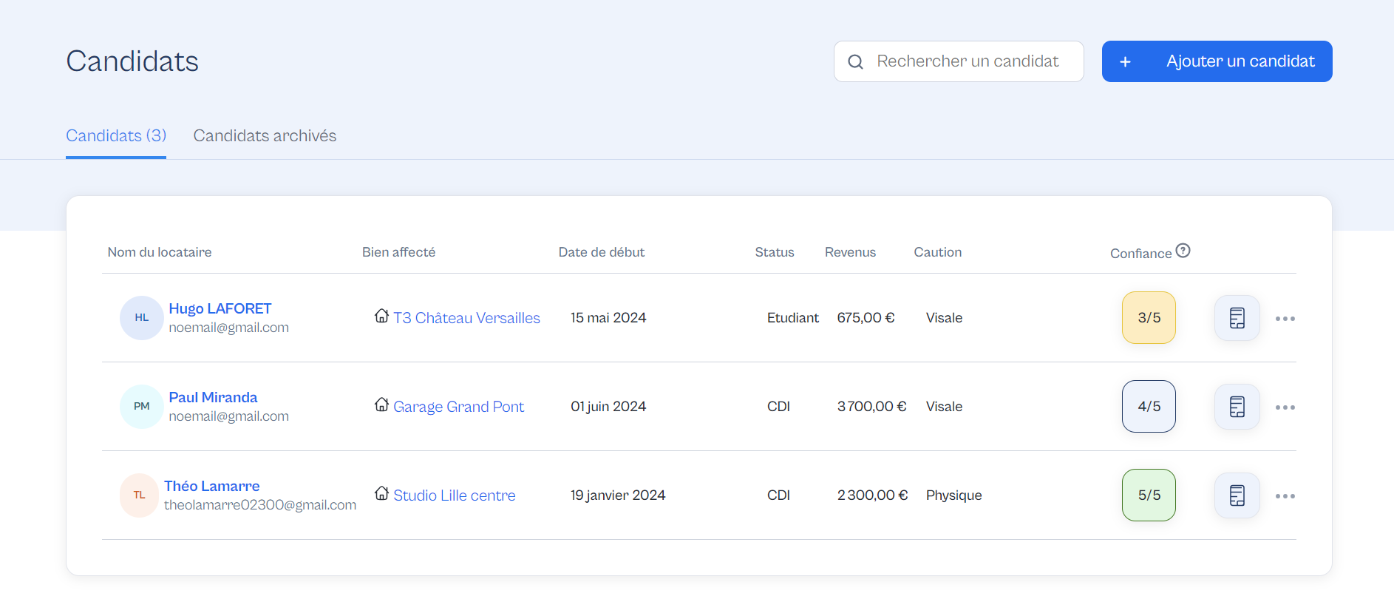
Task: Click Bien affecté column header
Action: (398, 252)
